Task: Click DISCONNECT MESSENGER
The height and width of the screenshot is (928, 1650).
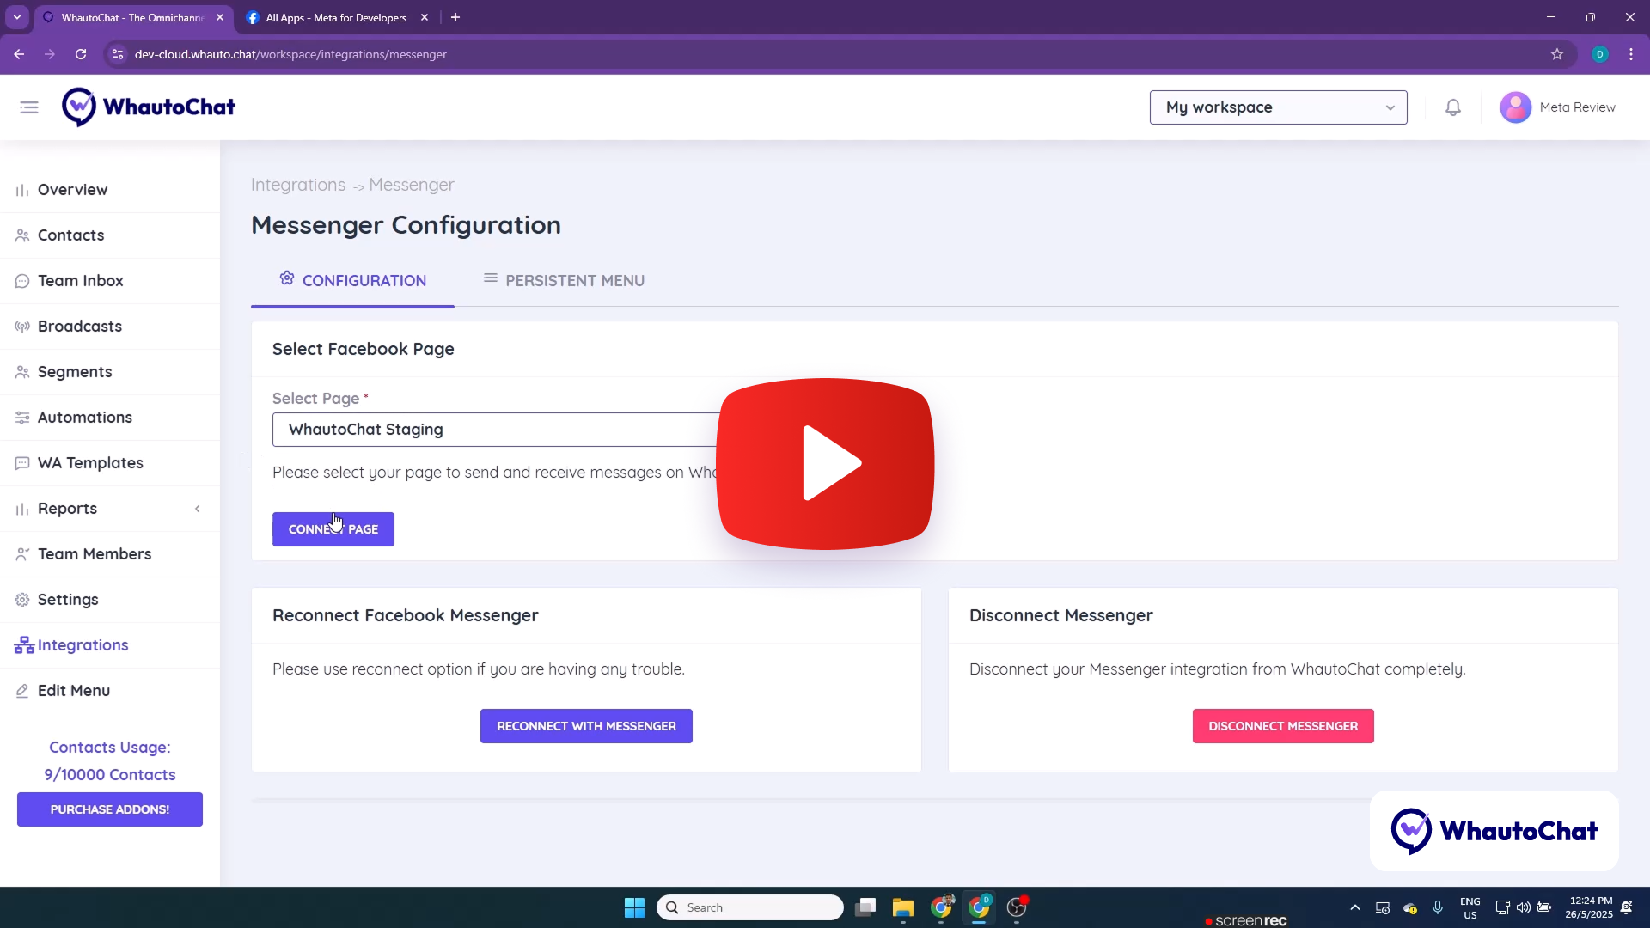Action: click(x=1282, y=725)
